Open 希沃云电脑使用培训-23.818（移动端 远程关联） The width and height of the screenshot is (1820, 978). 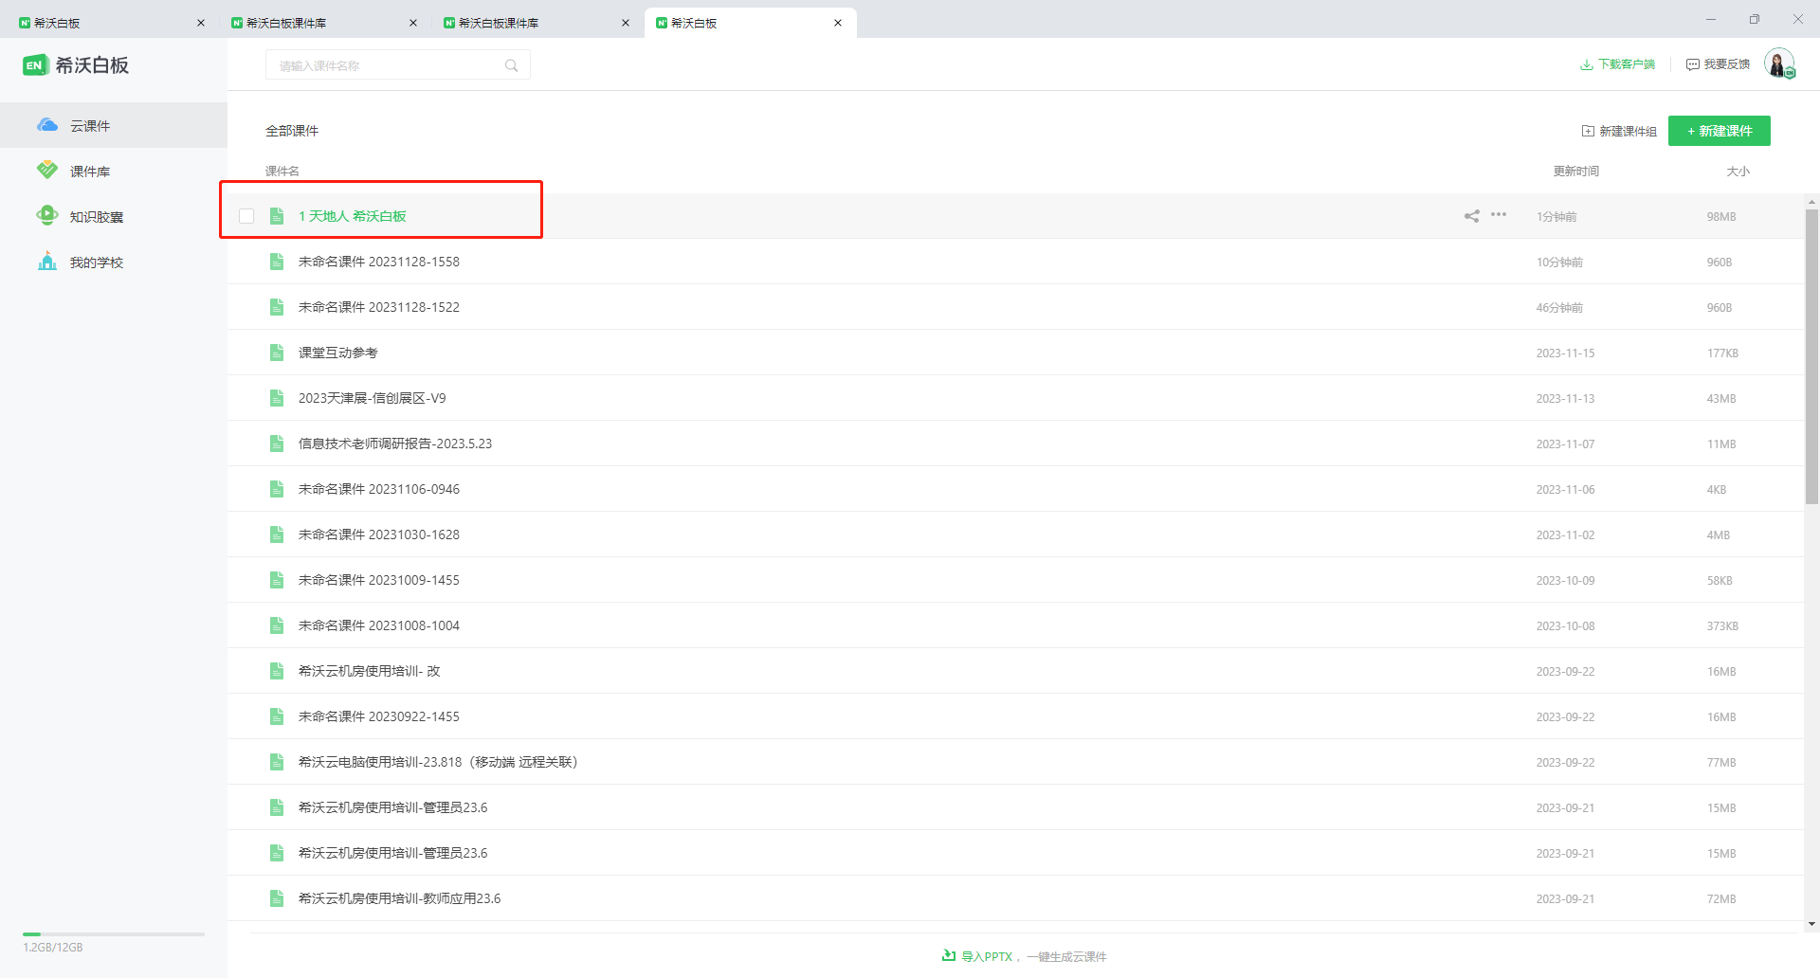(438, 762)
